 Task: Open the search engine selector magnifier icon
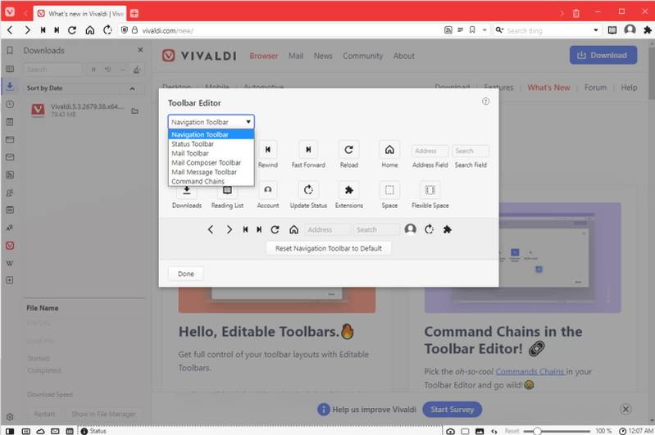[499, 30]
